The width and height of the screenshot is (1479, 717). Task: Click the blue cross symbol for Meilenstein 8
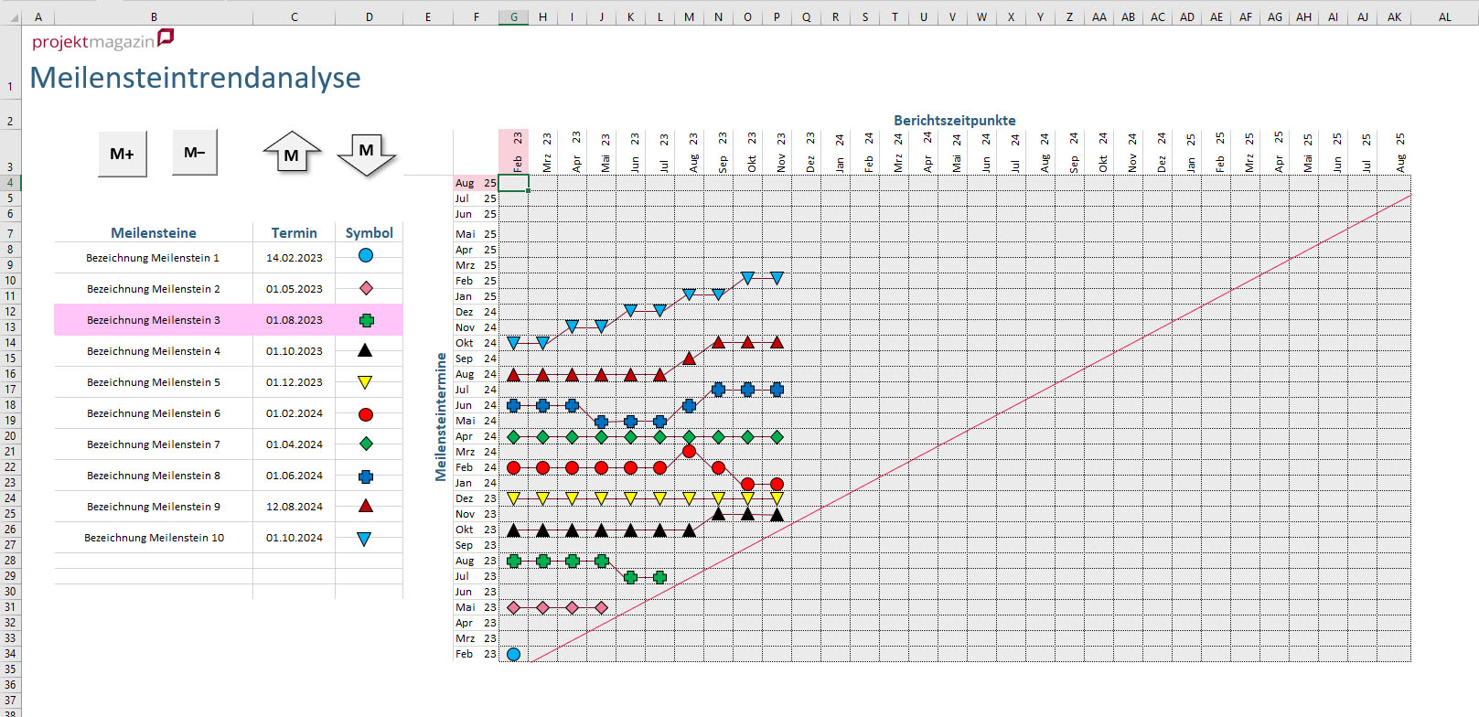(366, 476)
